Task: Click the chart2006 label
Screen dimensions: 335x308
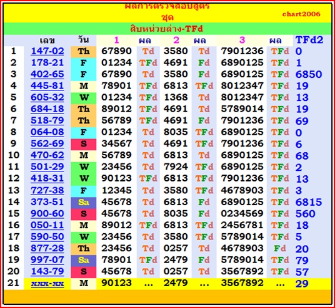Action: tap(301, 14)
